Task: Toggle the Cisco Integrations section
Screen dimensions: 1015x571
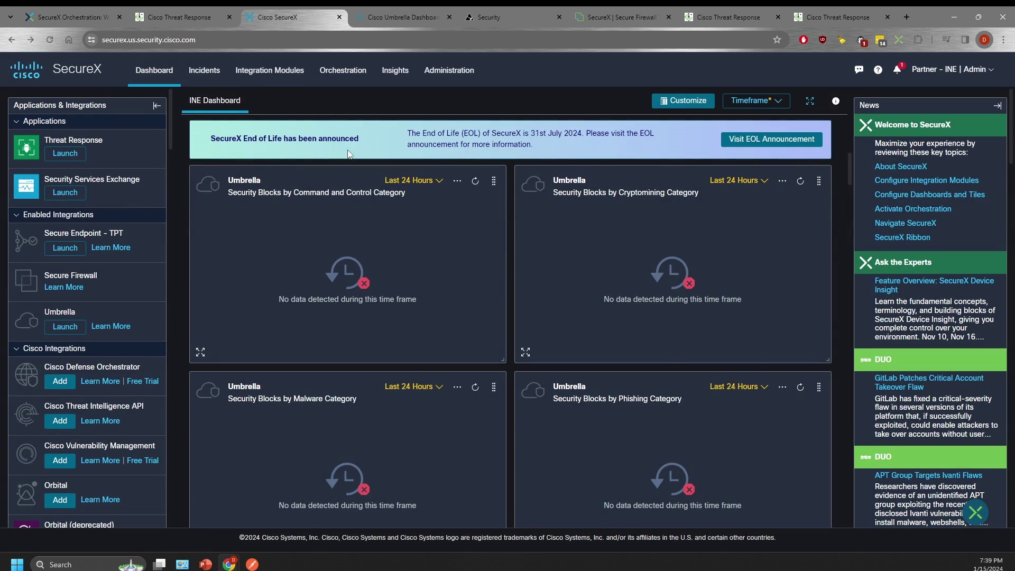Action: pyautogui.click(x=15, y=348)
